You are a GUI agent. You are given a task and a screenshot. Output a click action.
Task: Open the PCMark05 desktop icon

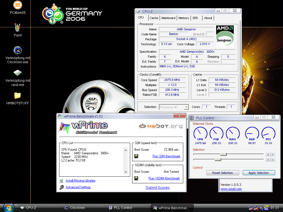[18, 5]
